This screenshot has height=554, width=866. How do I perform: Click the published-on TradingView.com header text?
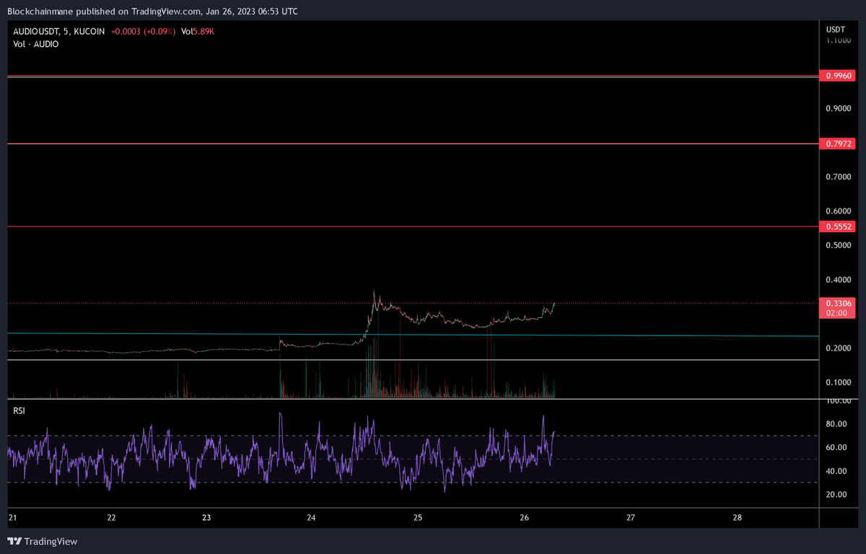click(x=152, y=12)
